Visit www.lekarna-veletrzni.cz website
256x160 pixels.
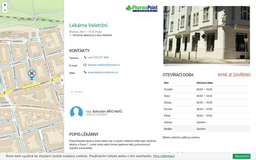pos(103,72)
